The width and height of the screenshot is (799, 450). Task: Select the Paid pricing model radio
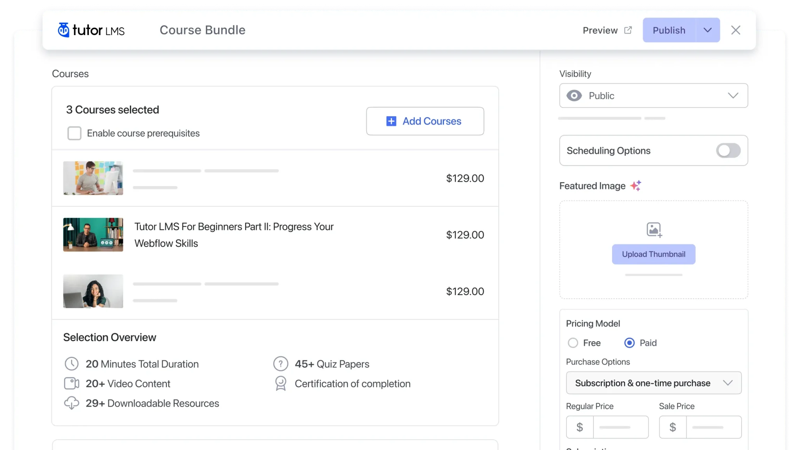(629, 343)
